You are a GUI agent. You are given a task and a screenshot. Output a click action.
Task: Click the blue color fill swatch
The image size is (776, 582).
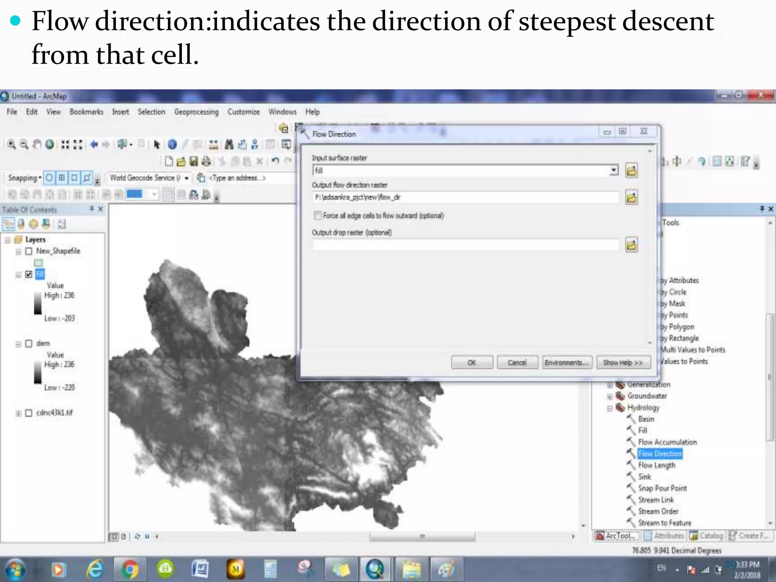click(x=135, y=194)
